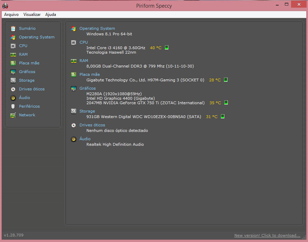Click the GPU temperature 35 °C value
The image size is (308, 242).
[x=215, y=103]
